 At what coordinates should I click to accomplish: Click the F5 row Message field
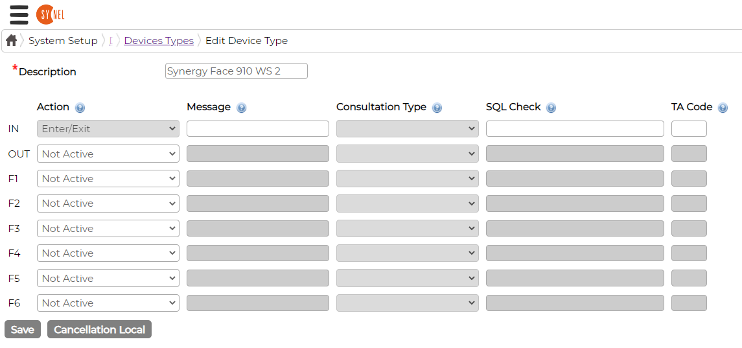point(258,279)
